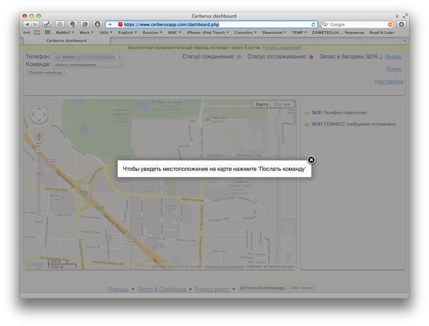Open the MyMail bookmarks folder menu
429x326 pixels.
[x=64, y=33]
